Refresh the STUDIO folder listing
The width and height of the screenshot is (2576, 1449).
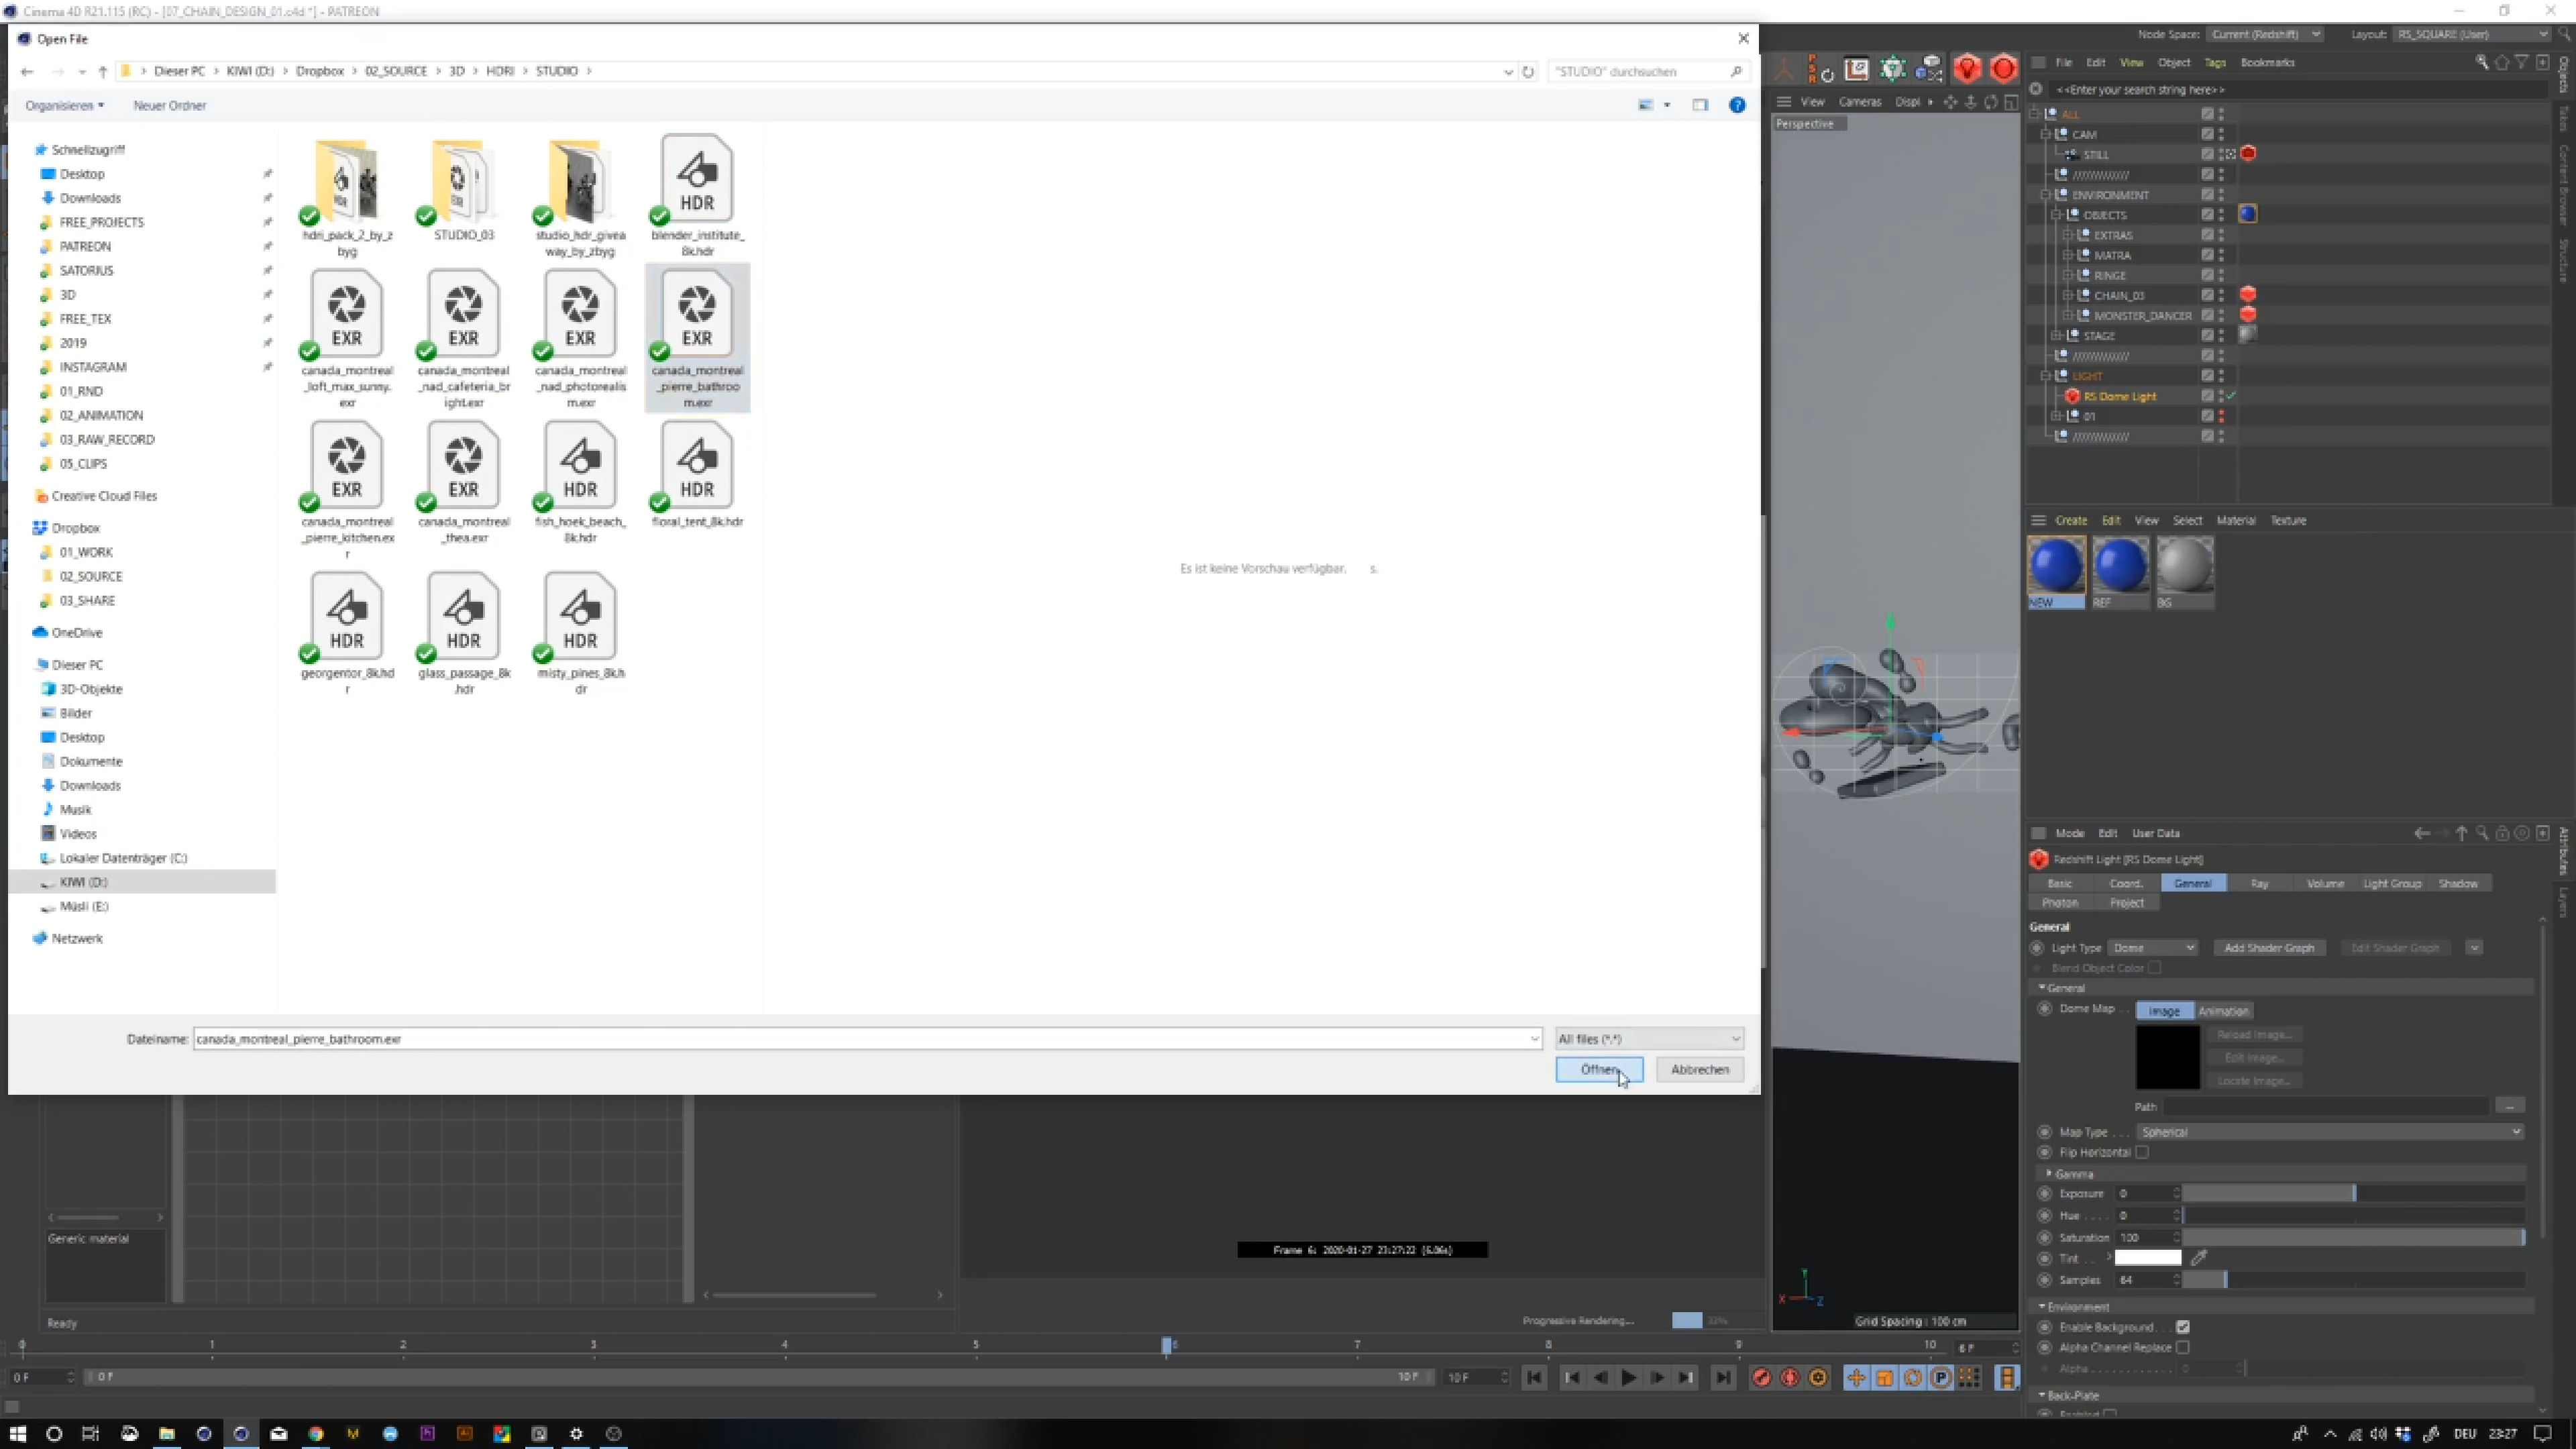(1528, 72)
